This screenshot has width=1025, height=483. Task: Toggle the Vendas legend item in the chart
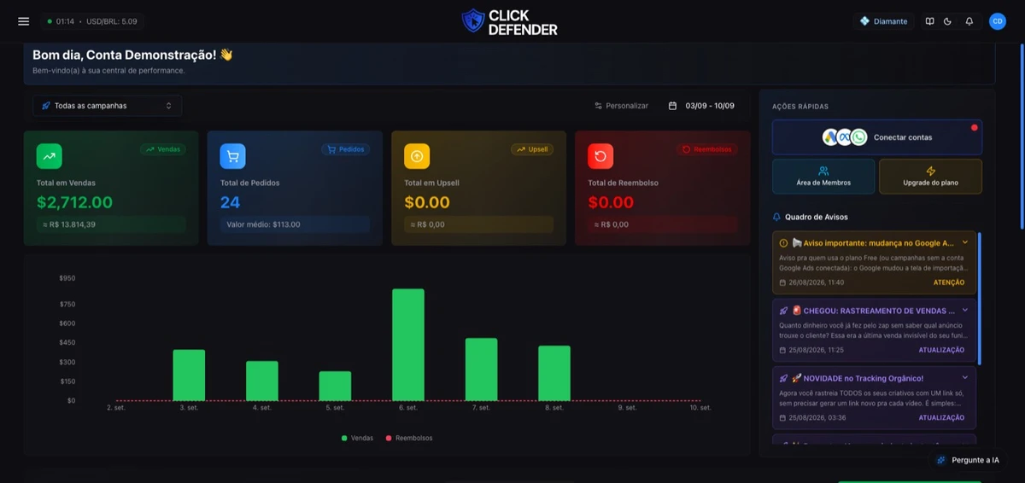coord(357,438)
